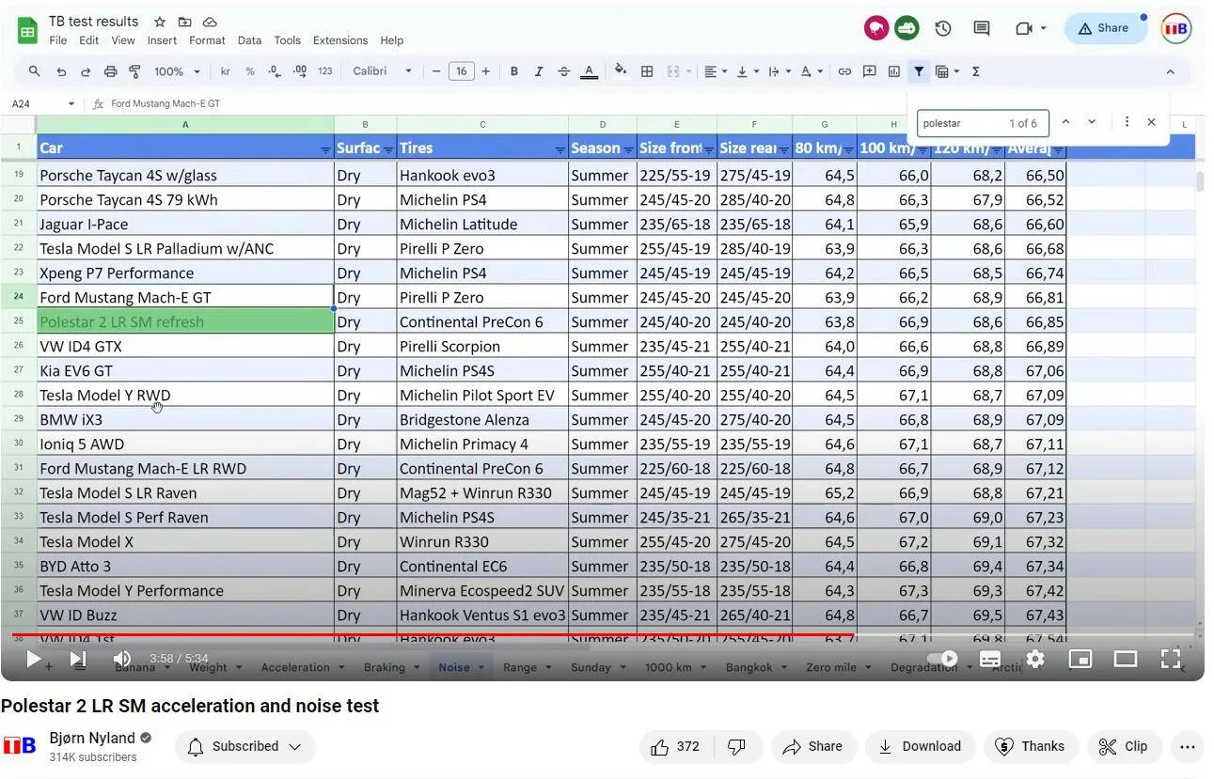Open the name box dropdown arrow
The image size is (1214, 779).
click(x=71, y=104)
